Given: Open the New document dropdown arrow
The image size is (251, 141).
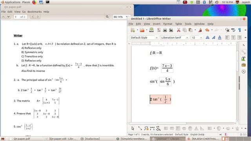Looking at the screenshot, I should point(137,30).
